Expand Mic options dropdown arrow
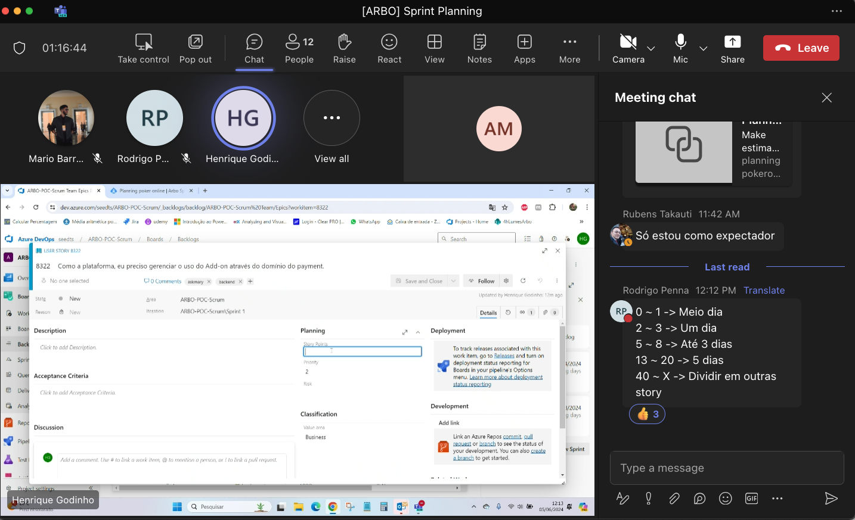855x520 pixels. (704, 48)
